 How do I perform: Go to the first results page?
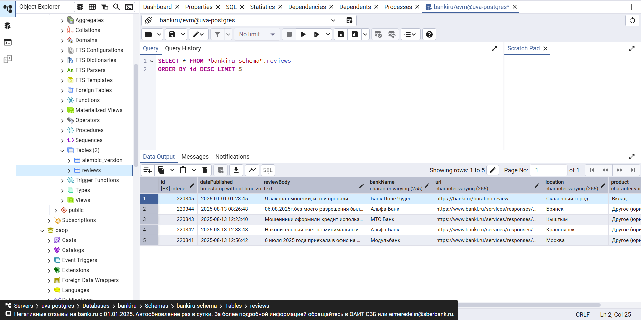[x=592, y=170]
